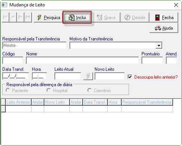Viewport: 182px width, 146px height.
Task: Go to the previous record arrow
Action: [13, 17]
